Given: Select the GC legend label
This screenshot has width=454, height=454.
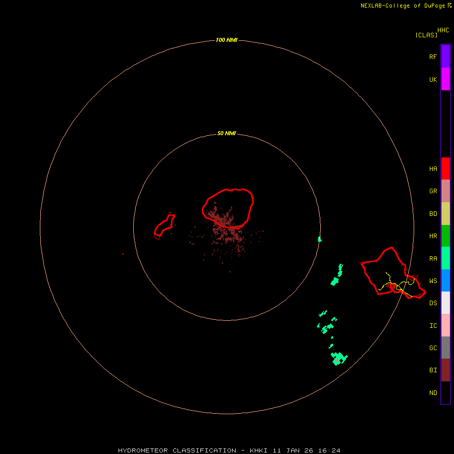Looking at the screenshot, I should 433,348.
